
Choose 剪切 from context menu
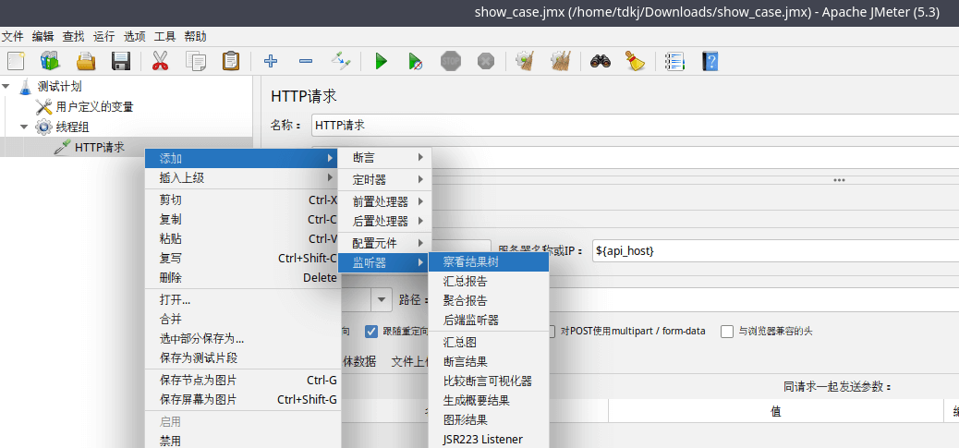pos(242,200)
